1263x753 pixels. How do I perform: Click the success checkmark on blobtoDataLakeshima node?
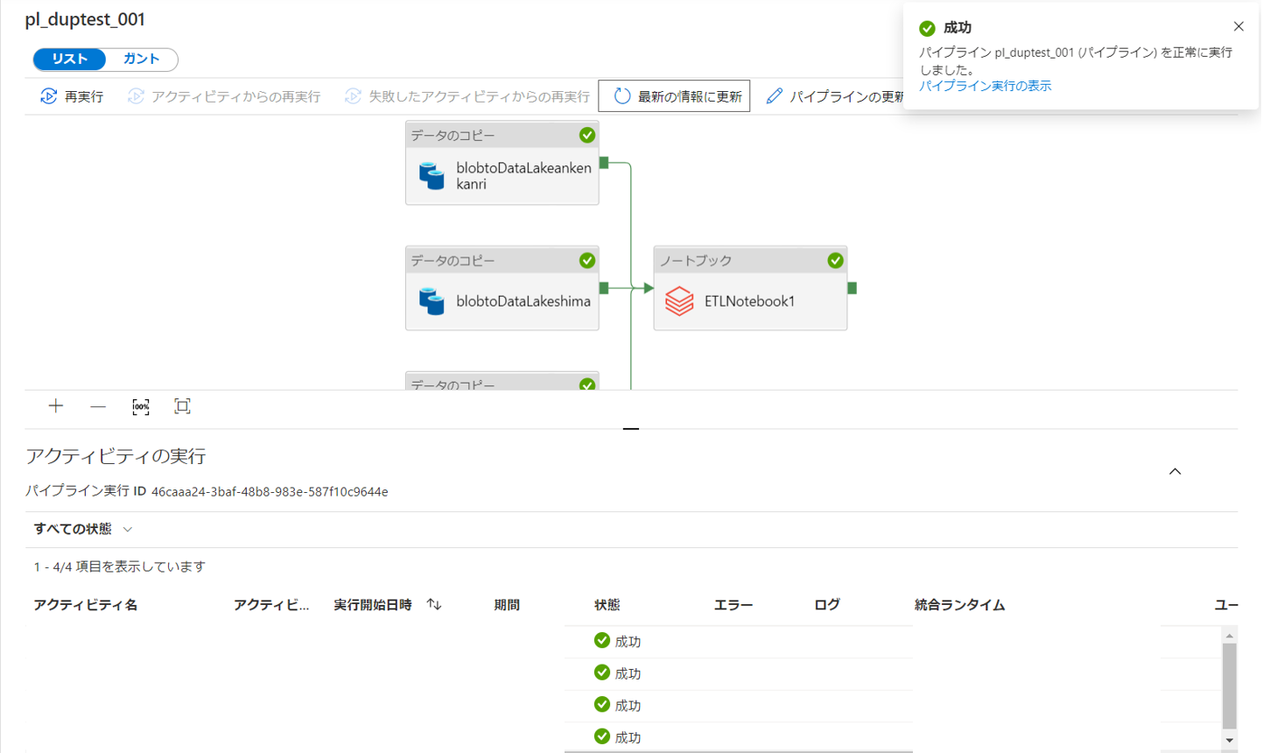[587, 260]
